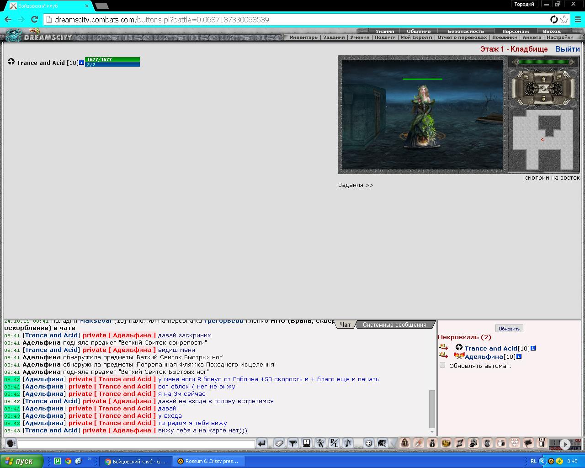Bookmark the page with the star icon
Screen dimensions: 585x468
pos(564,20)
